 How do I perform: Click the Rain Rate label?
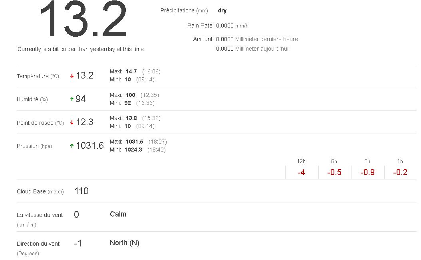[200, 26]
